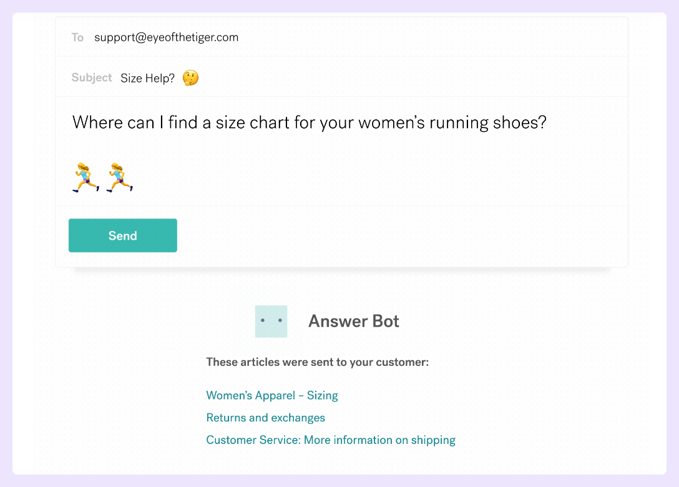Open the Returns and exchanges article

pos(266,418)
